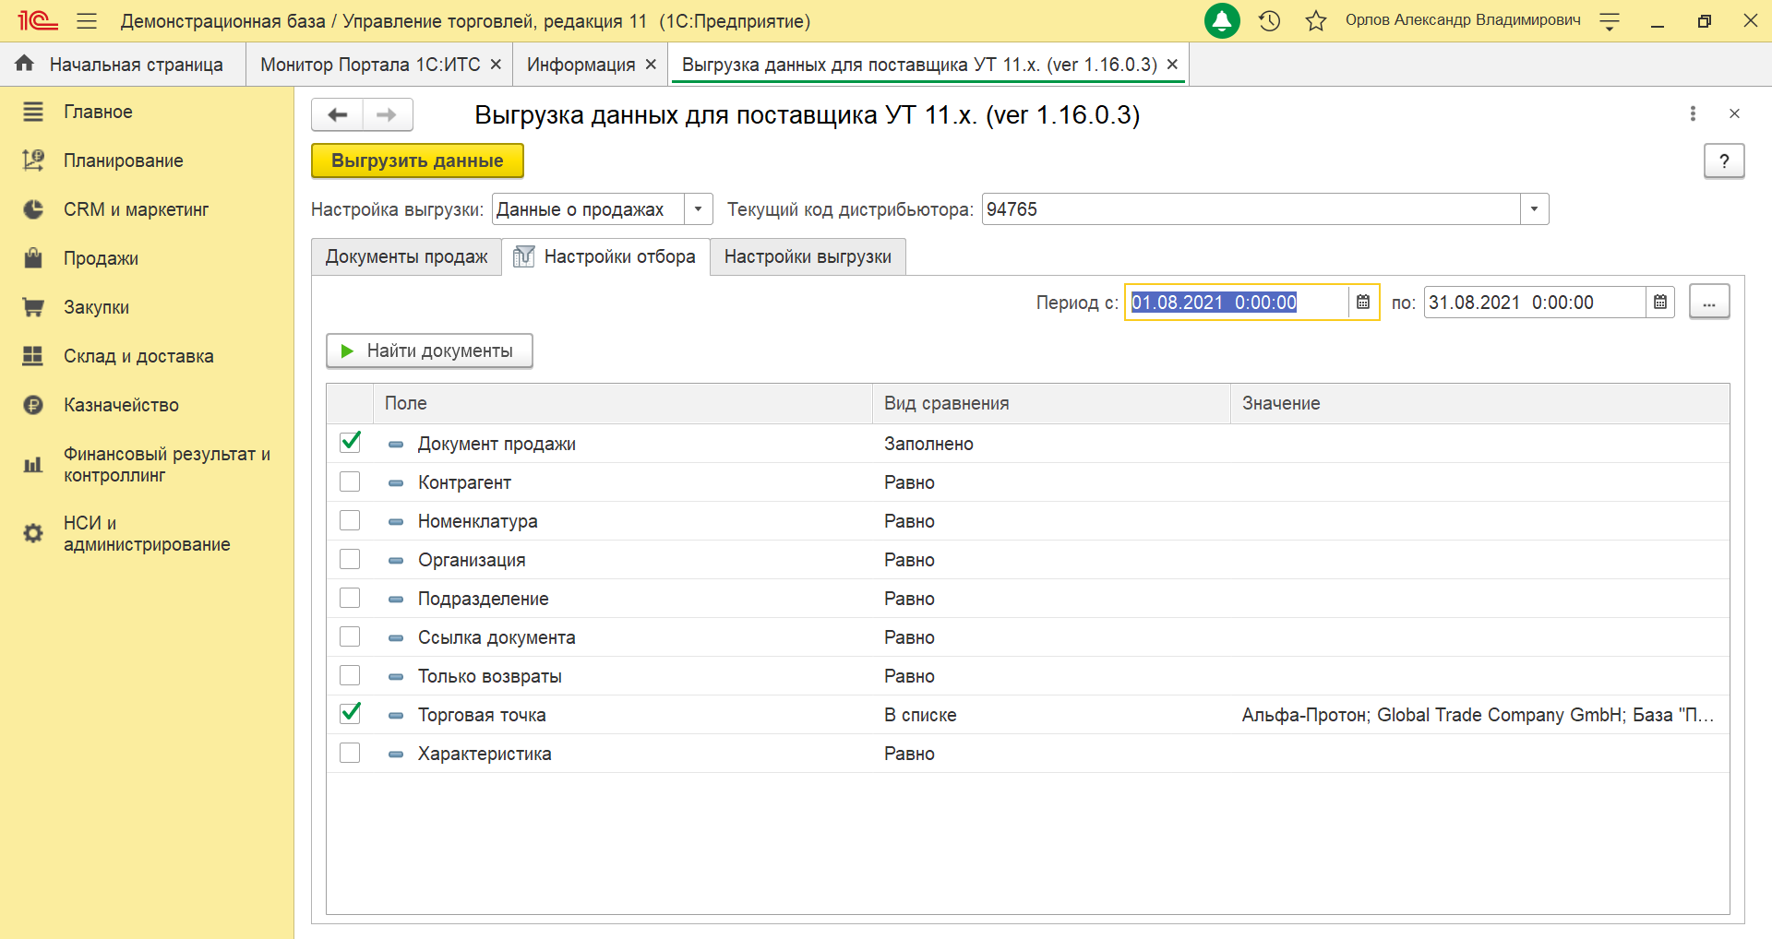Viewport: 1772px width, 939px height.
Task: Expand the Настройка выгрузки dropdown
Action: [x=698, y=209]
